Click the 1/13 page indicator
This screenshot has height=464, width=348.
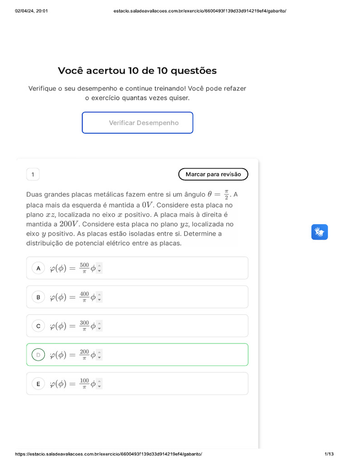(329, 454)
